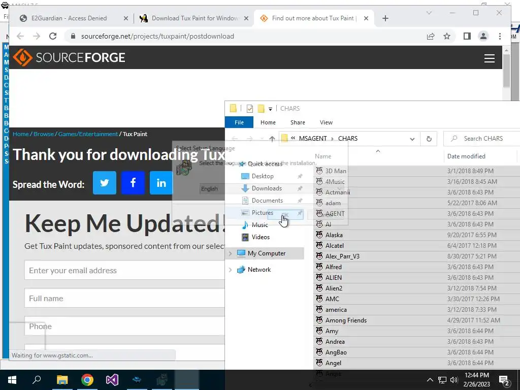Click the Windows Start button
The width and height of the screenshot is (520, 390).
[12, 380]
